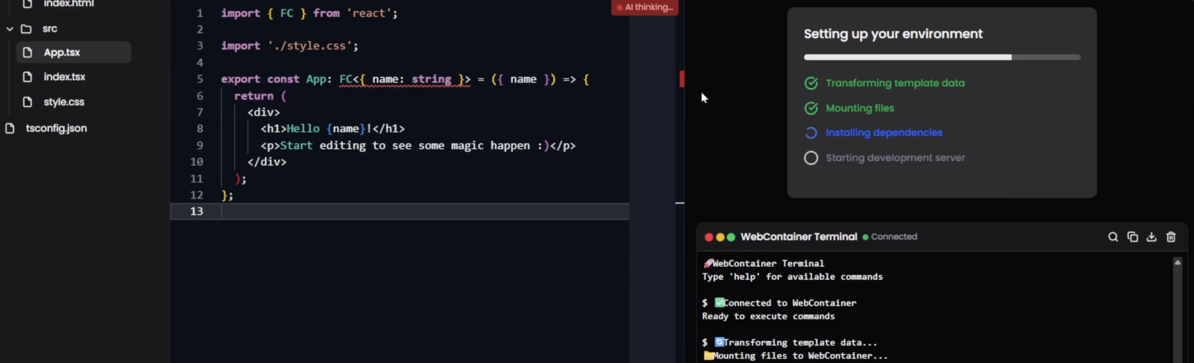This screenshot has height=363, width=1194.
Task: Click the Mounting files checkmark
Action: 811,108
